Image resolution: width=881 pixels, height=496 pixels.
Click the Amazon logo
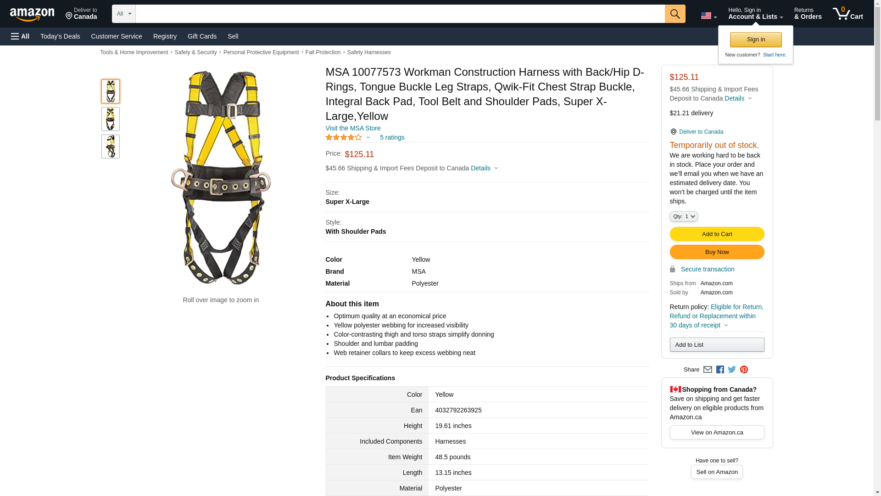(x=32, y=14)
